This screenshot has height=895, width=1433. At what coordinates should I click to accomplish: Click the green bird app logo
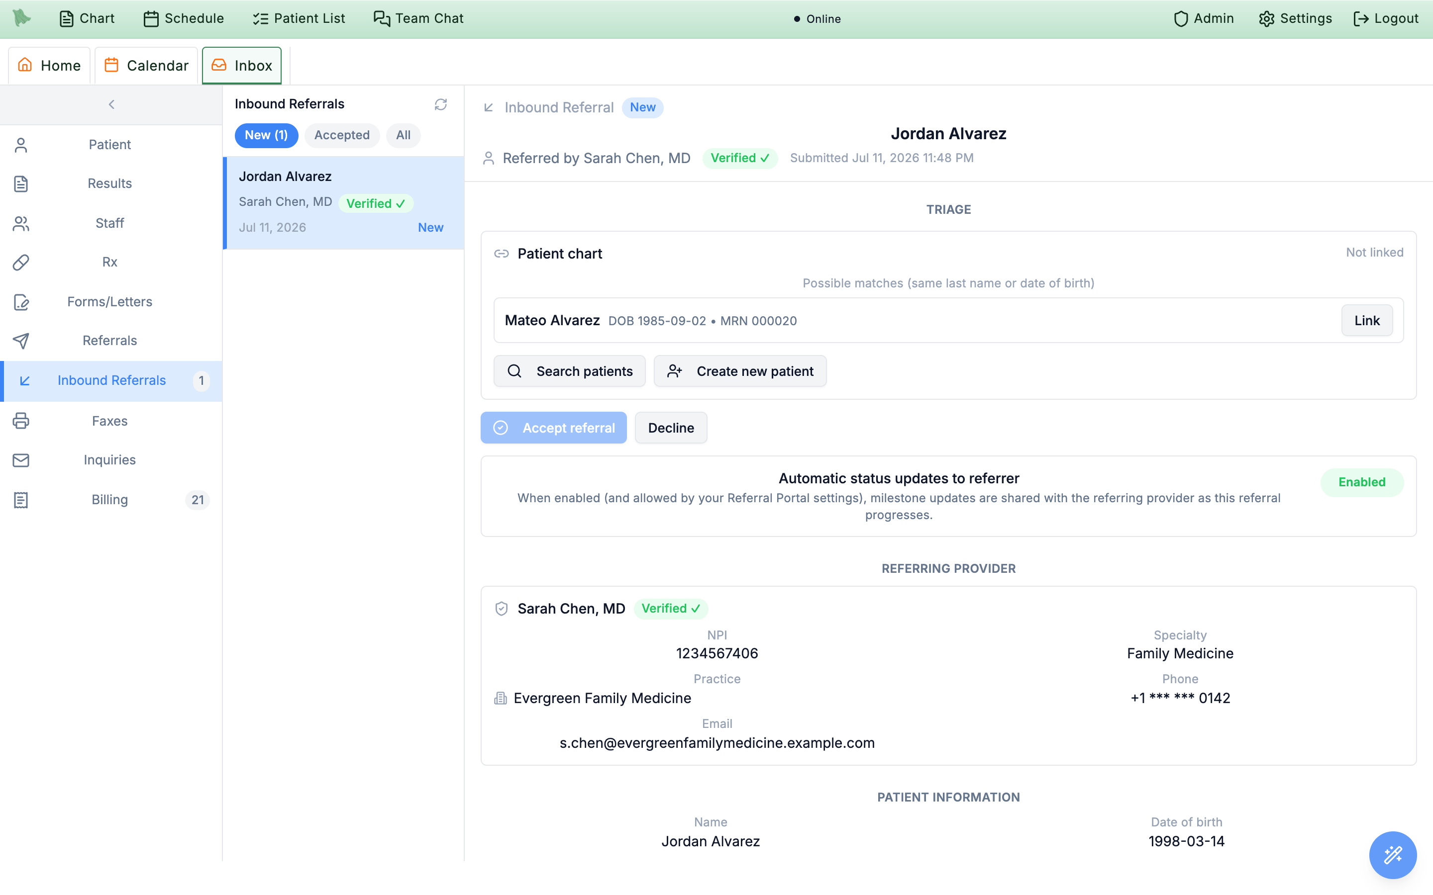22,18
